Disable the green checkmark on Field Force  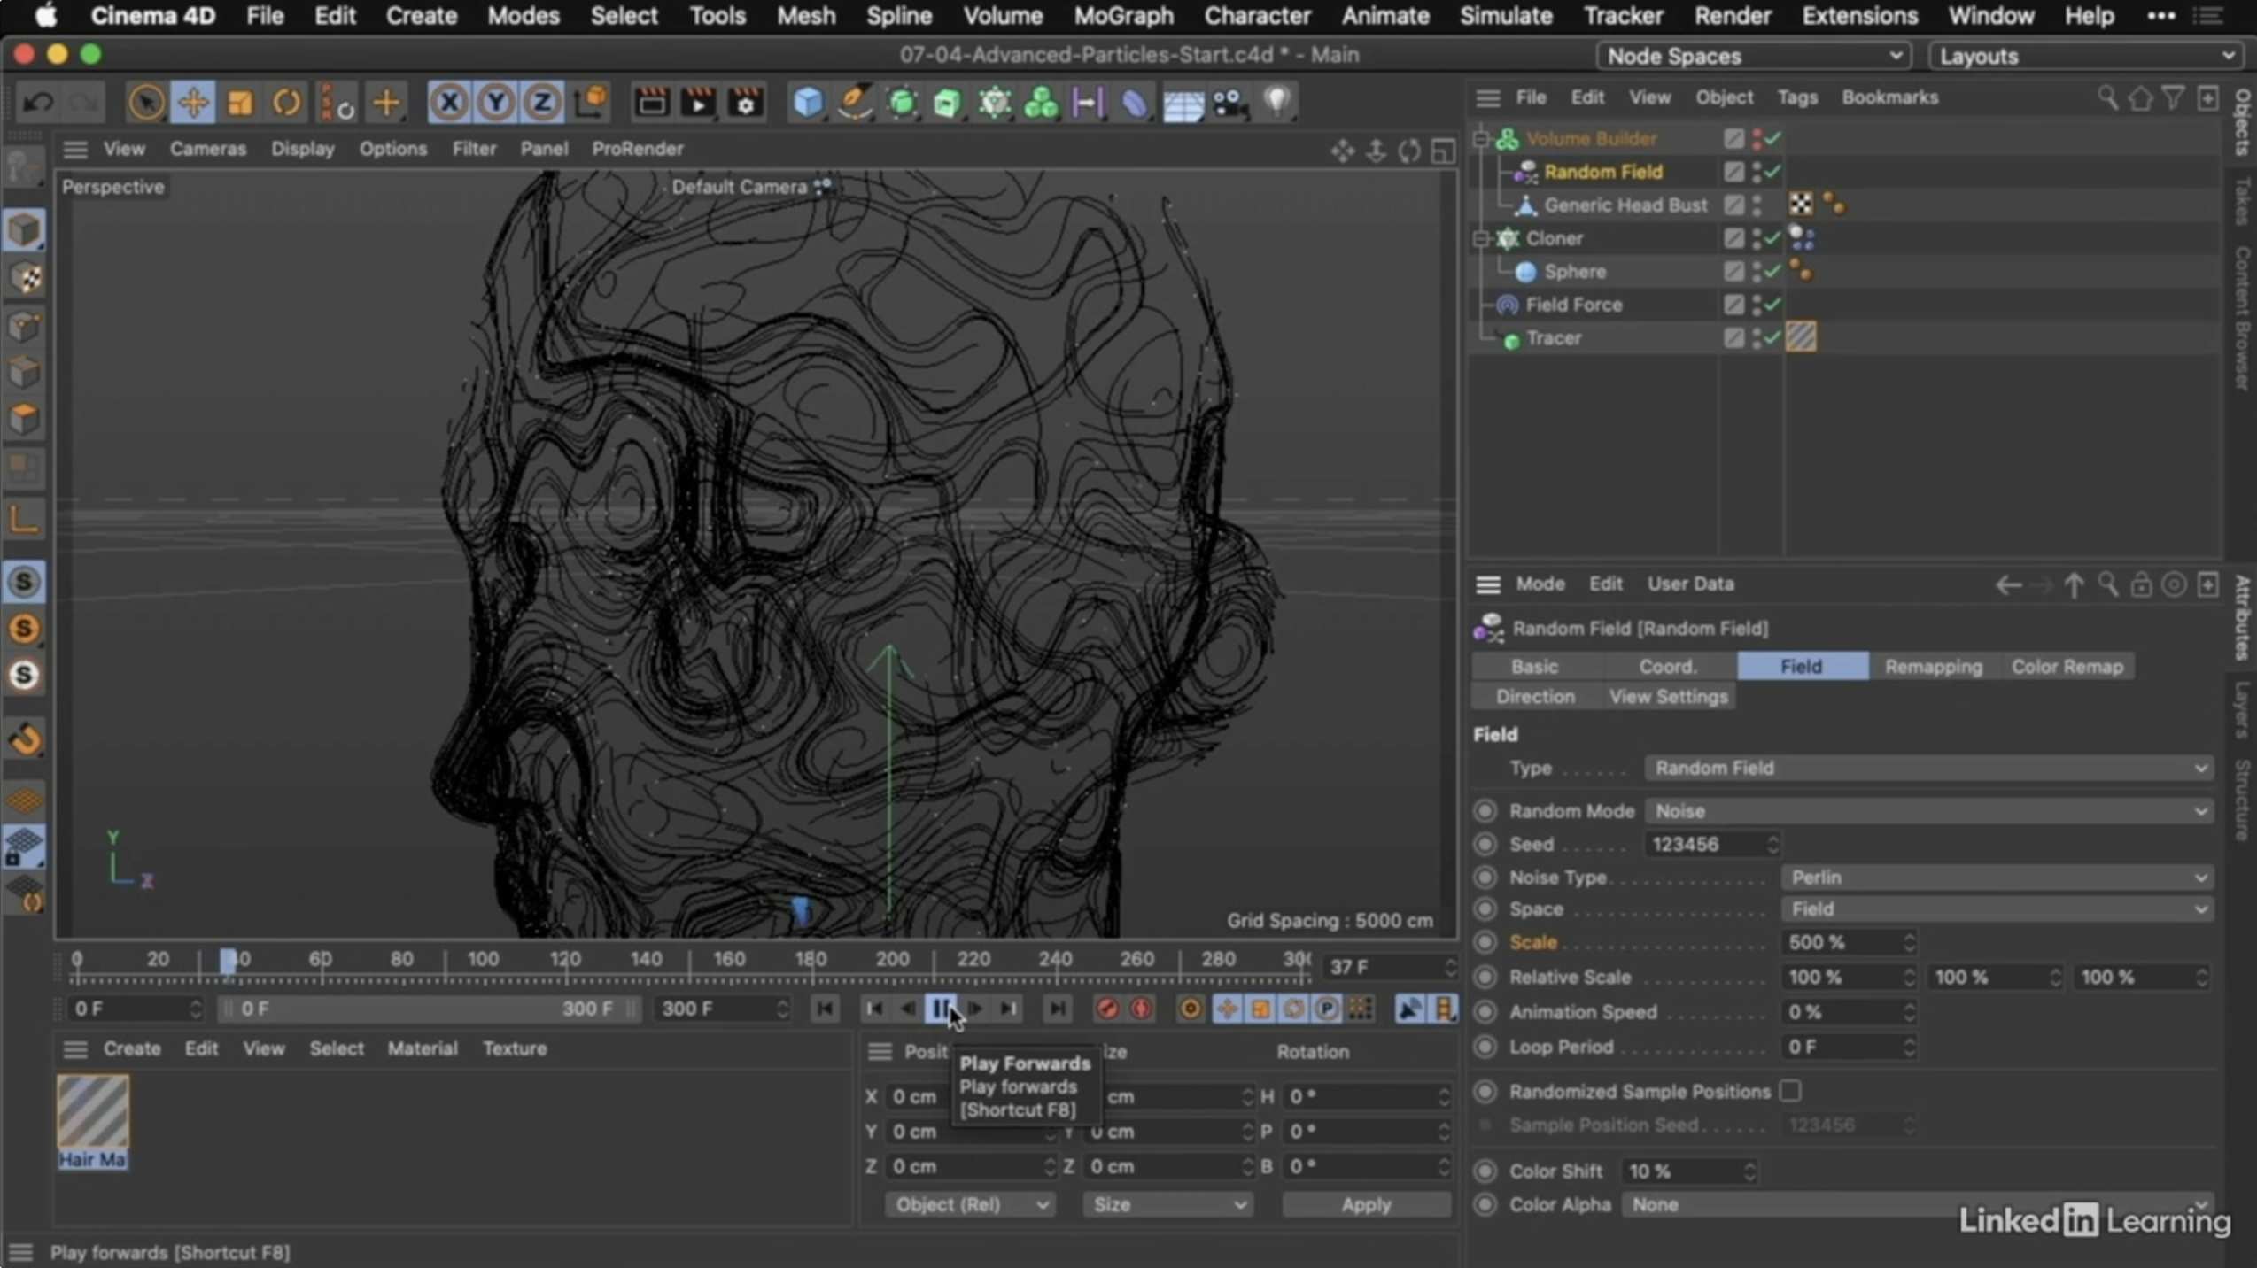pos(1771,305)
